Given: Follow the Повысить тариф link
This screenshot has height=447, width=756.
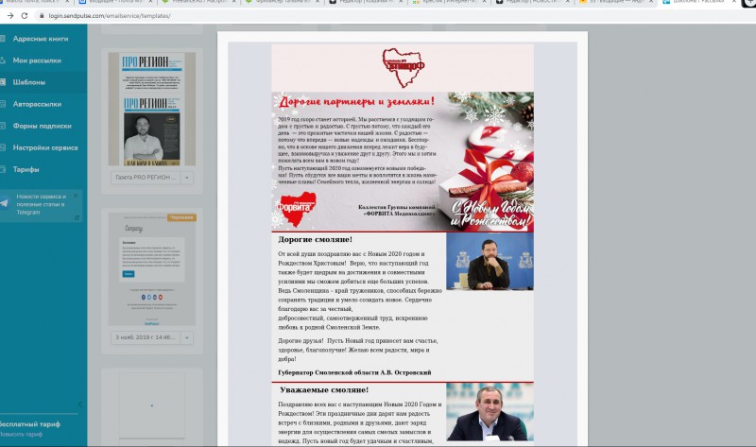Looking at the screenshot, I should (x=21, y=434).
